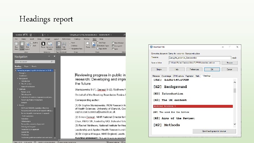
Task: Select Ethical aspects heading in Navigation
Action: [x=26, y=95]
